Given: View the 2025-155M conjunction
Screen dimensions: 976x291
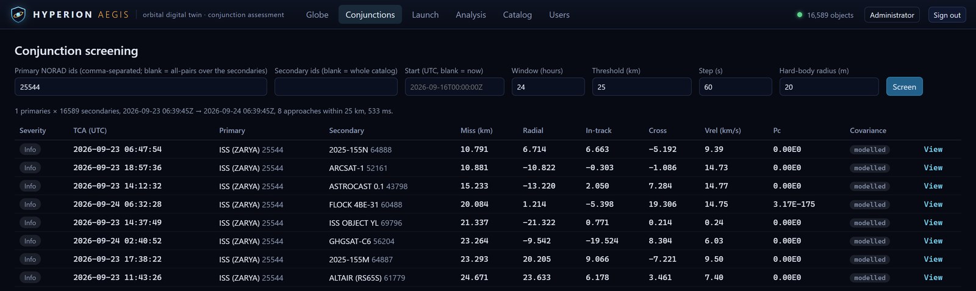Looking at the screenshot, I should tap(933, 259).
